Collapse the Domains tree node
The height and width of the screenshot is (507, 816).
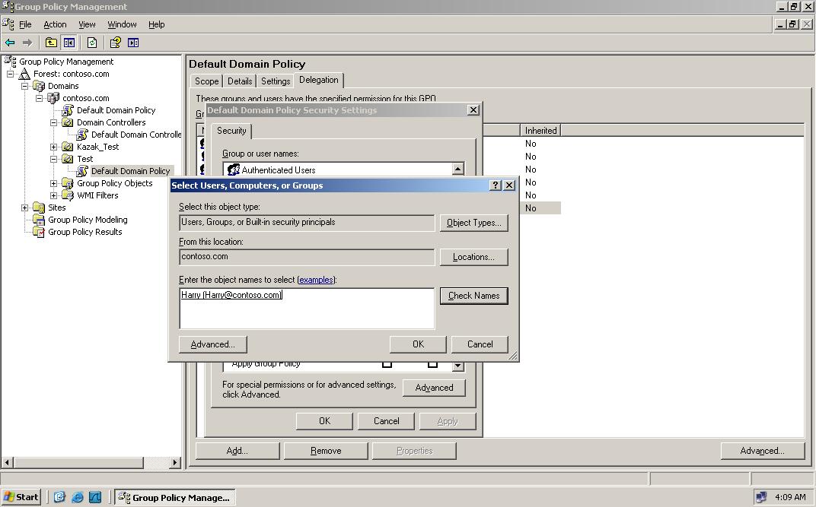pos(24,86)
